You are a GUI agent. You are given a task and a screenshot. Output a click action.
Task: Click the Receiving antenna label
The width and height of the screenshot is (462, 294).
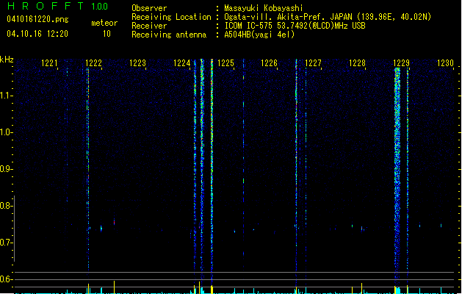click(169, 35)
